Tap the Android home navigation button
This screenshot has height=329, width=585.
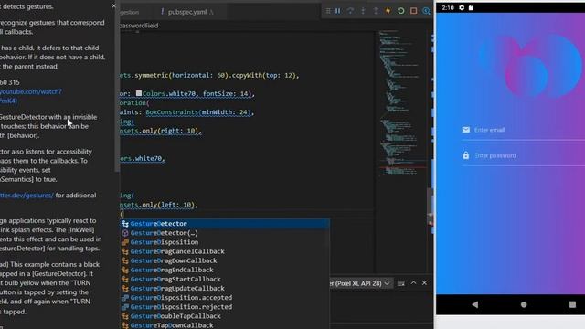[x=524, y=304]
